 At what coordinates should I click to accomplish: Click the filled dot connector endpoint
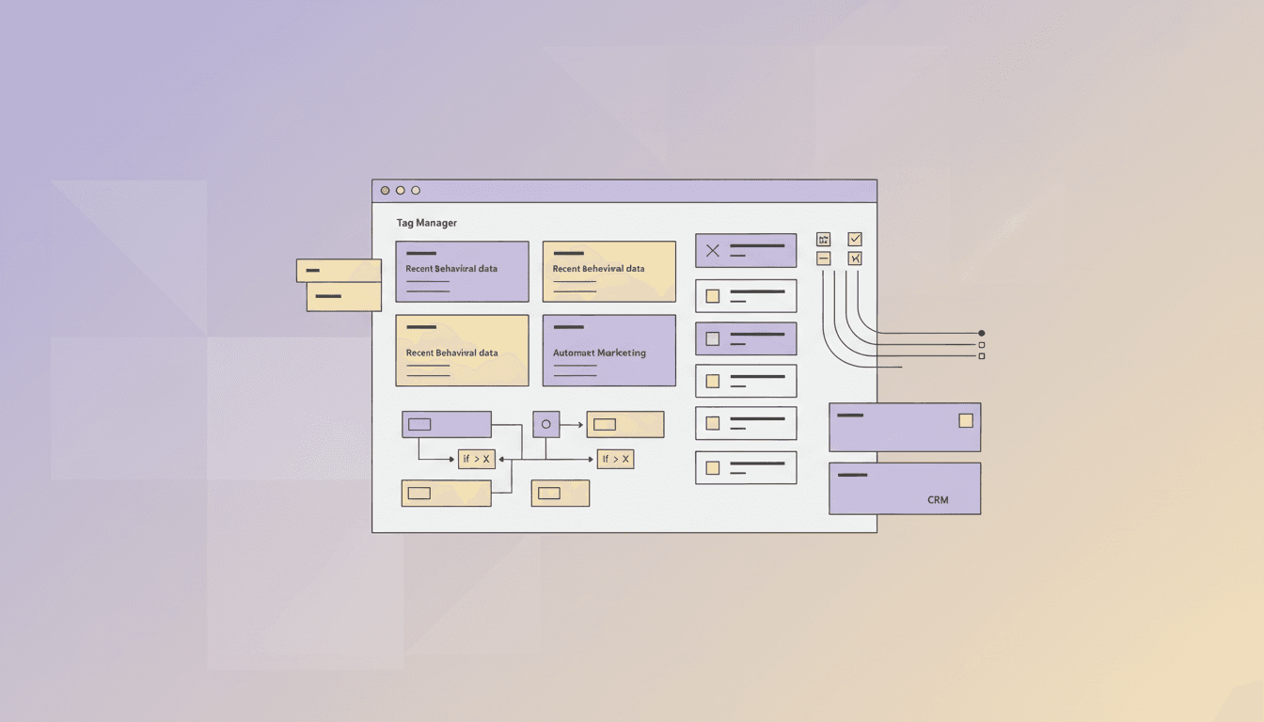981,333
